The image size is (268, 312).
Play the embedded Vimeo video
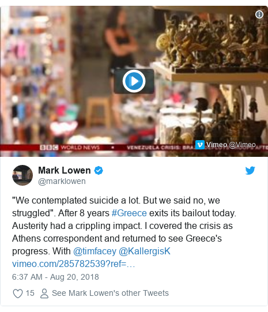click(134, 81)
